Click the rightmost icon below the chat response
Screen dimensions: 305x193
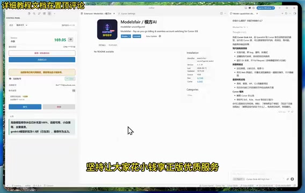(x=292, y=112)
